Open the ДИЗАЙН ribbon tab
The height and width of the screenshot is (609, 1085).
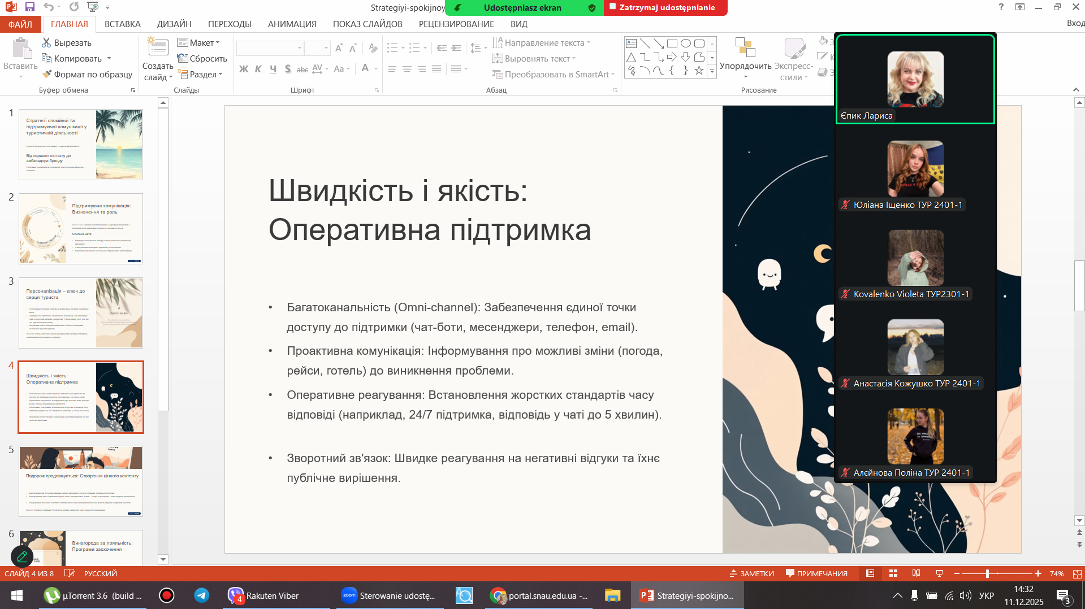(174, 24)
